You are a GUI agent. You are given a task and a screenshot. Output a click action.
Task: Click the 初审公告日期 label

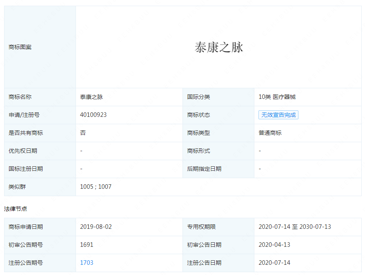pos(204,245)
